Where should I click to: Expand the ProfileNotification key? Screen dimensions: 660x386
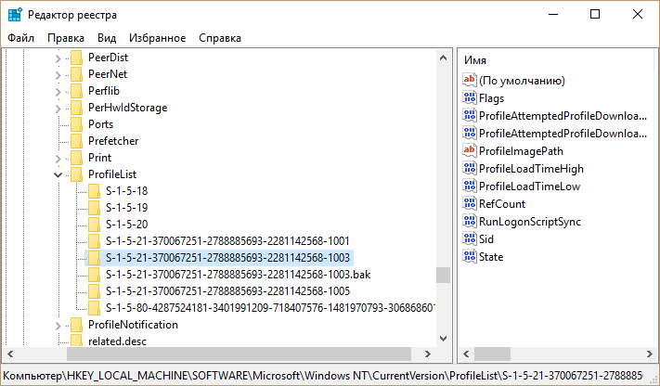(x=58, y=326)
